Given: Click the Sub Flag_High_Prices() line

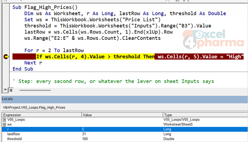Looking at the screenshot, I should [x=45, y=7].
